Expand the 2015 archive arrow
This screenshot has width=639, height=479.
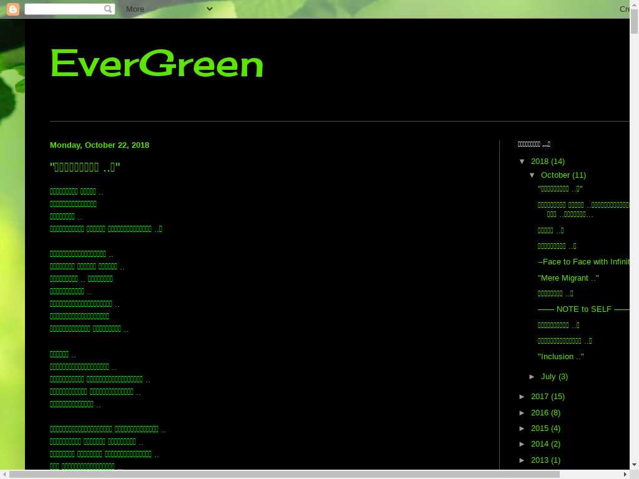pyautogui.click(x=523, y=428)
